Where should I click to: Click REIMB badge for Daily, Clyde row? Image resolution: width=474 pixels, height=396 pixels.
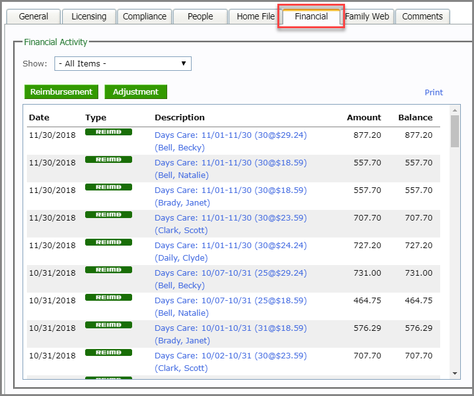[x=108, y=242]
